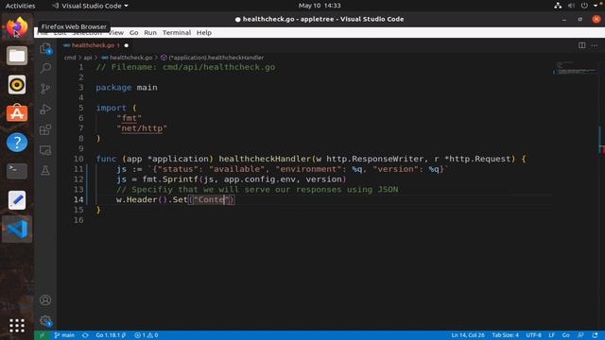The image size is (605, 340).
Task: Click the Filename comment on line 1
Action: [x=185, y=67]
